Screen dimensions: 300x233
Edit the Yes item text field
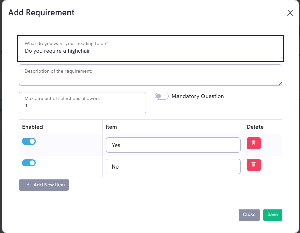[x=173, y=145]
